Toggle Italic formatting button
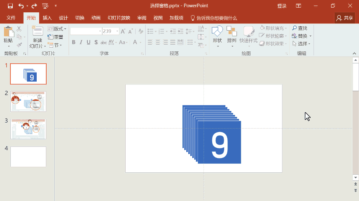The width and height of the screenshot is (359, 201). [x=81, y=42]
